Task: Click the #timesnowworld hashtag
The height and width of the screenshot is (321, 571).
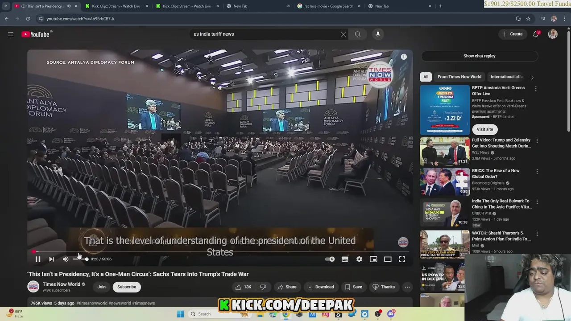Action: 92,303
